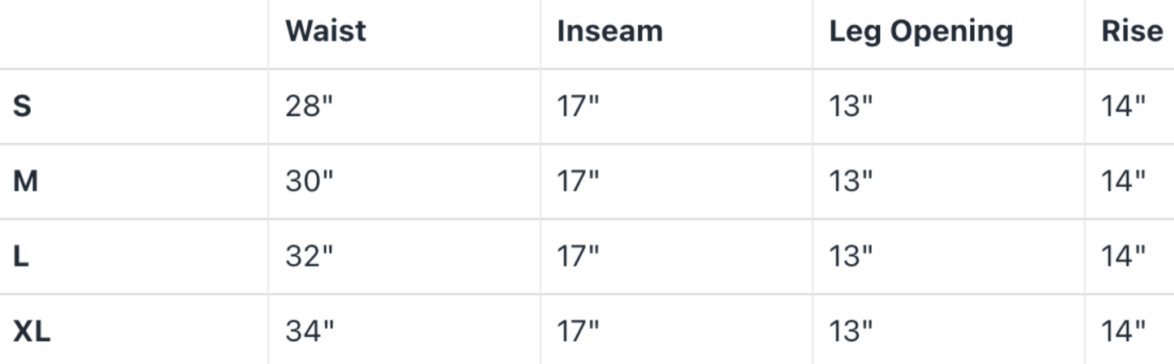Click the 14" rise value for size L
Screen dimensions: 1174x364
pyautogui.click(x=1123, y=256)
